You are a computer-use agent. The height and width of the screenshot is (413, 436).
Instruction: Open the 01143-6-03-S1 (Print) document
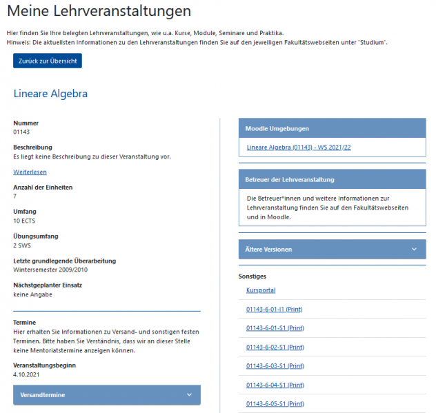[275, 365]
